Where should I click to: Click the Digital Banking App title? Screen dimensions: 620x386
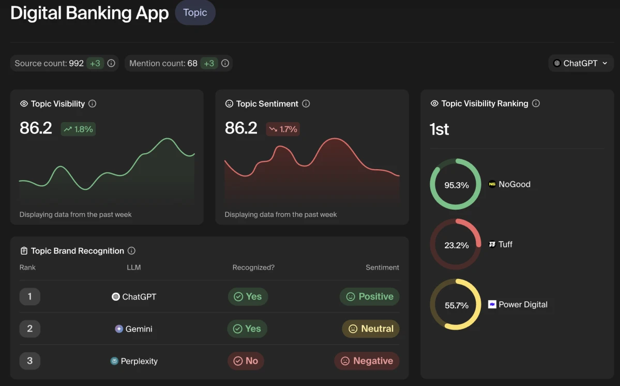[x=90, y=13]
